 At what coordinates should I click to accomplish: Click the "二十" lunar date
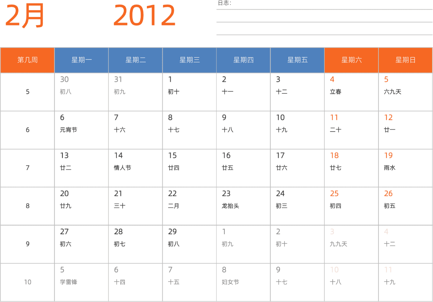[336, 130]
